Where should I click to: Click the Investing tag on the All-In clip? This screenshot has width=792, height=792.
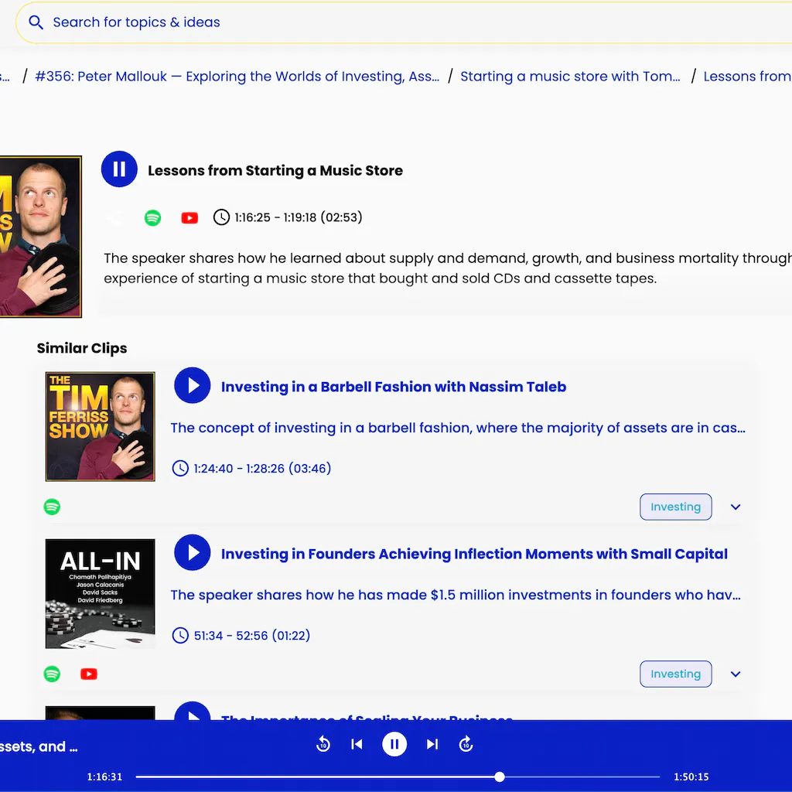[x=675, y=674]
